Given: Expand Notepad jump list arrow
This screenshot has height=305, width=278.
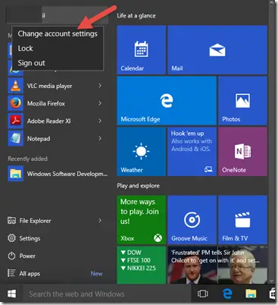Looking at the screenshot, I should pos(100,138).
